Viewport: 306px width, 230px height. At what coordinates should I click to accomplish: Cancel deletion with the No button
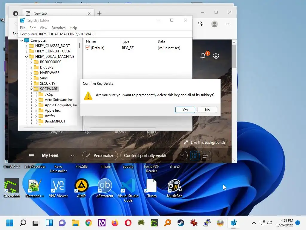(x=207, y=110)
